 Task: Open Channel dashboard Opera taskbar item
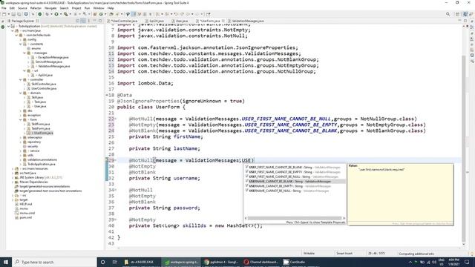[x=261, y=262]
